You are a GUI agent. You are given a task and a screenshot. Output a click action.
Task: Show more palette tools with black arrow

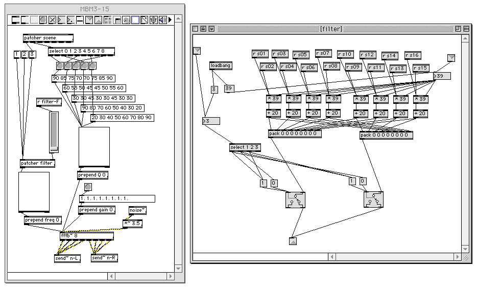pyautogui.click(x=170, y=20)
